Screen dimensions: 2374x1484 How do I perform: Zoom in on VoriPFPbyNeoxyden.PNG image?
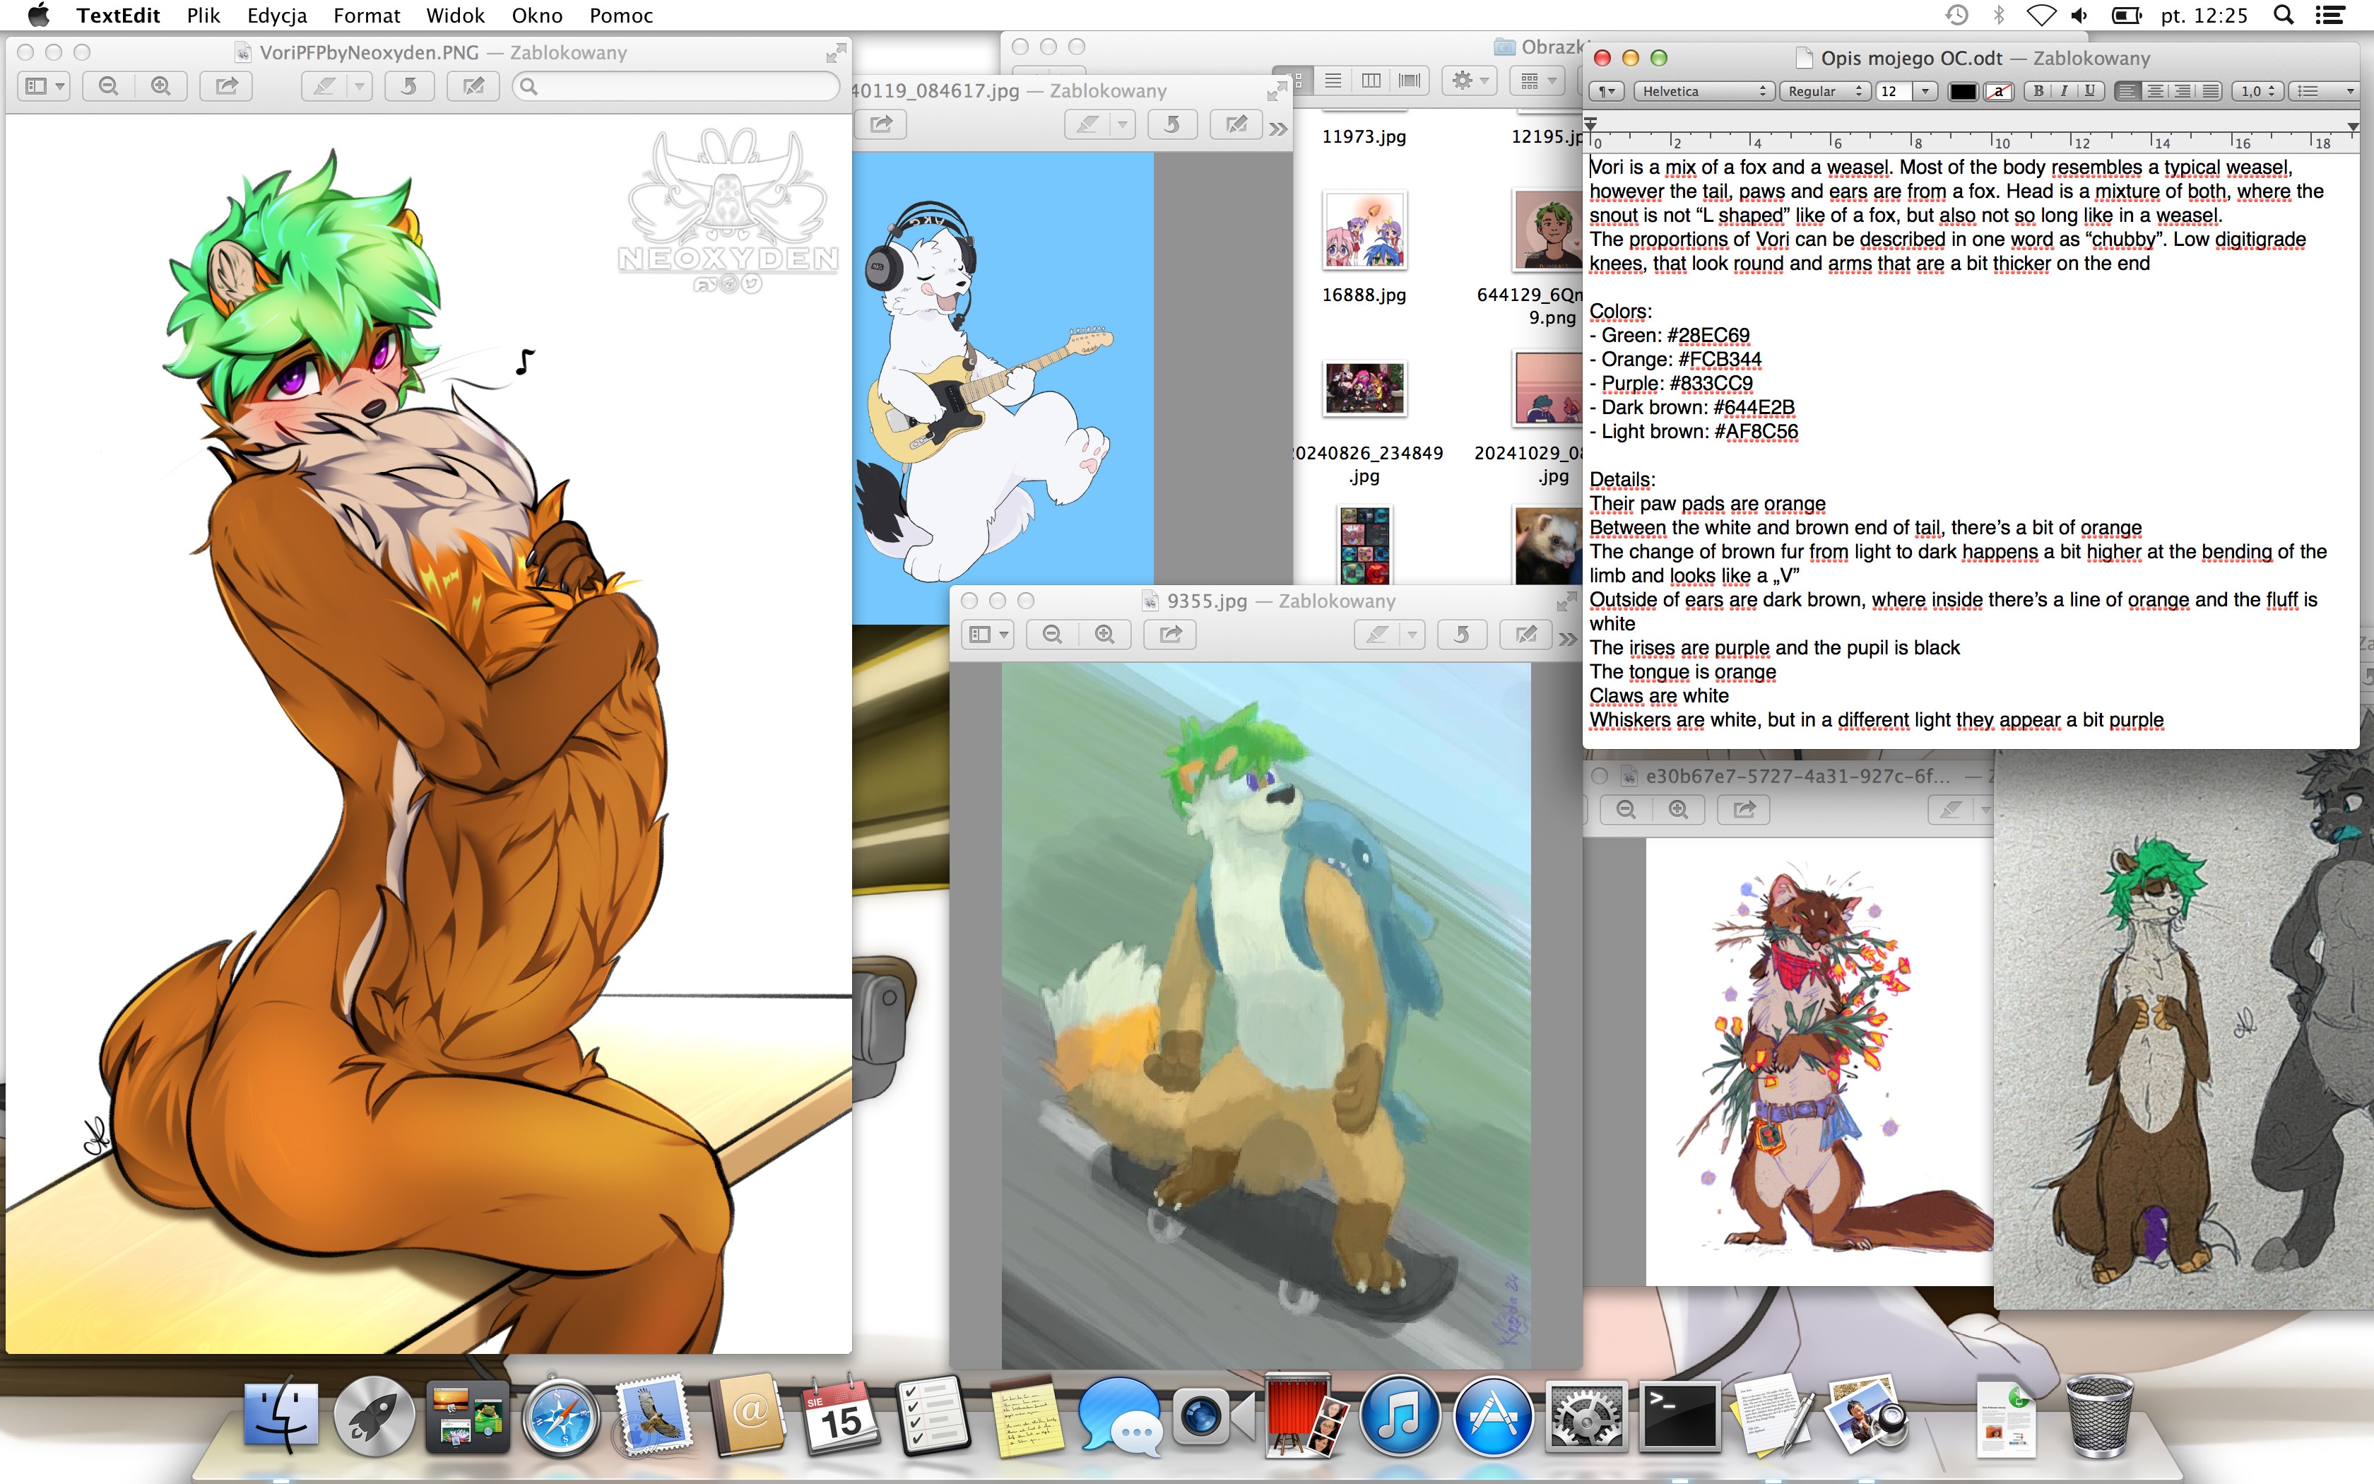tap(161, 86)
